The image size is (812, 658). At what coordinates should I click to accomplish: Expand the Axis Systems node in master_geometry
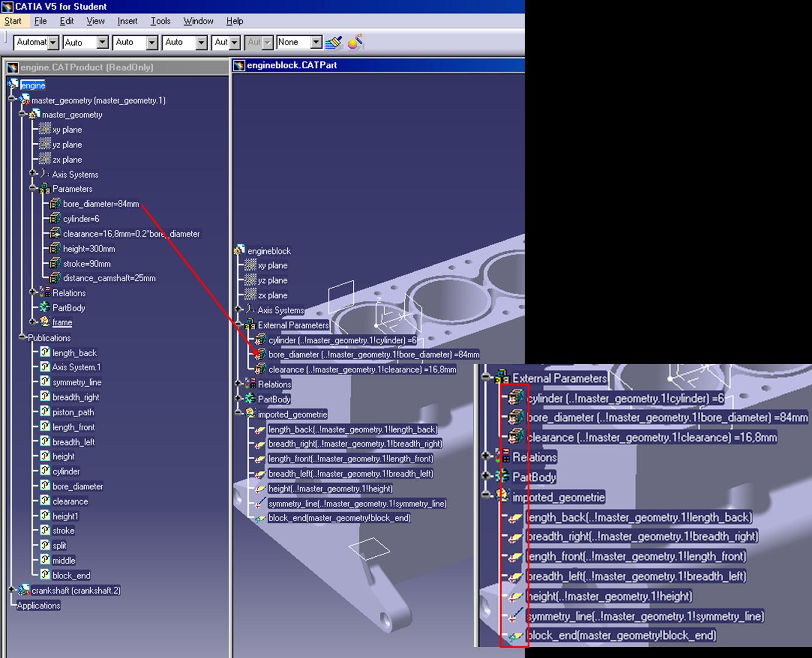[x=33, y=174]
